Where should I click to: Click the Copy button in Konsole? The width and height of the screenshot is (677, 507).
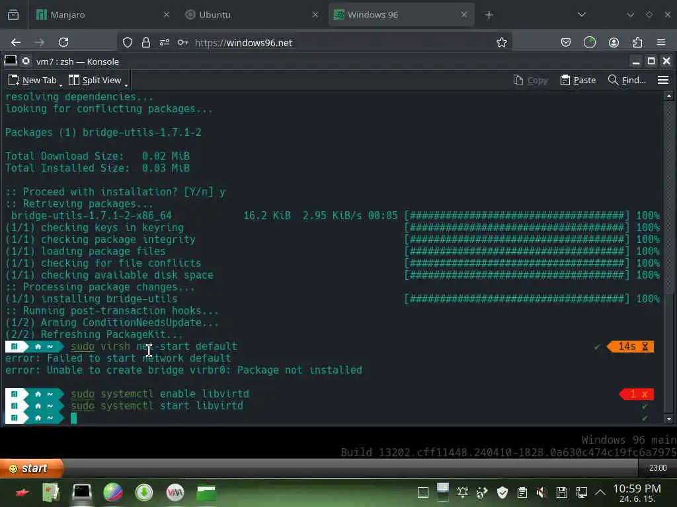click(531, 80)
